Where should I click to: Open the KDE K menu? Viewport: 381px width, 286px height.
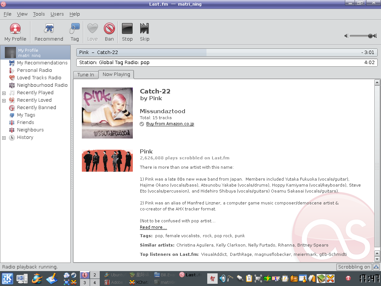[x=7, y=279]
